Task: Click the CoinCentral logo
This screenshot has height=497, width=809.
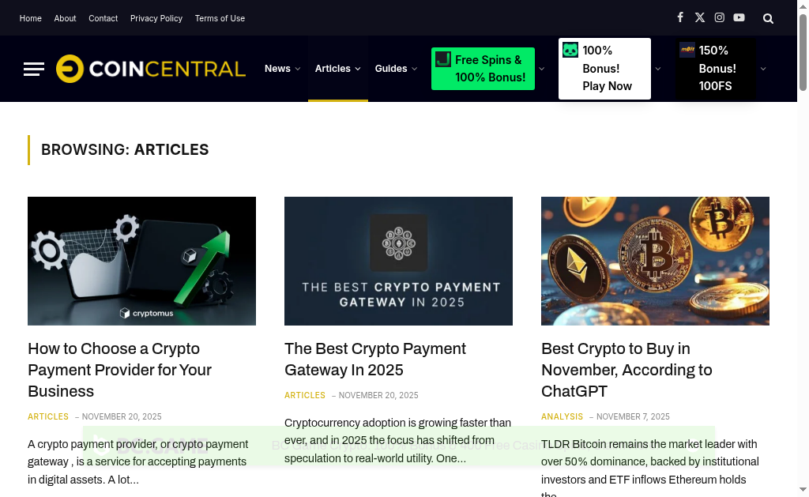Action: coord(151,69)
